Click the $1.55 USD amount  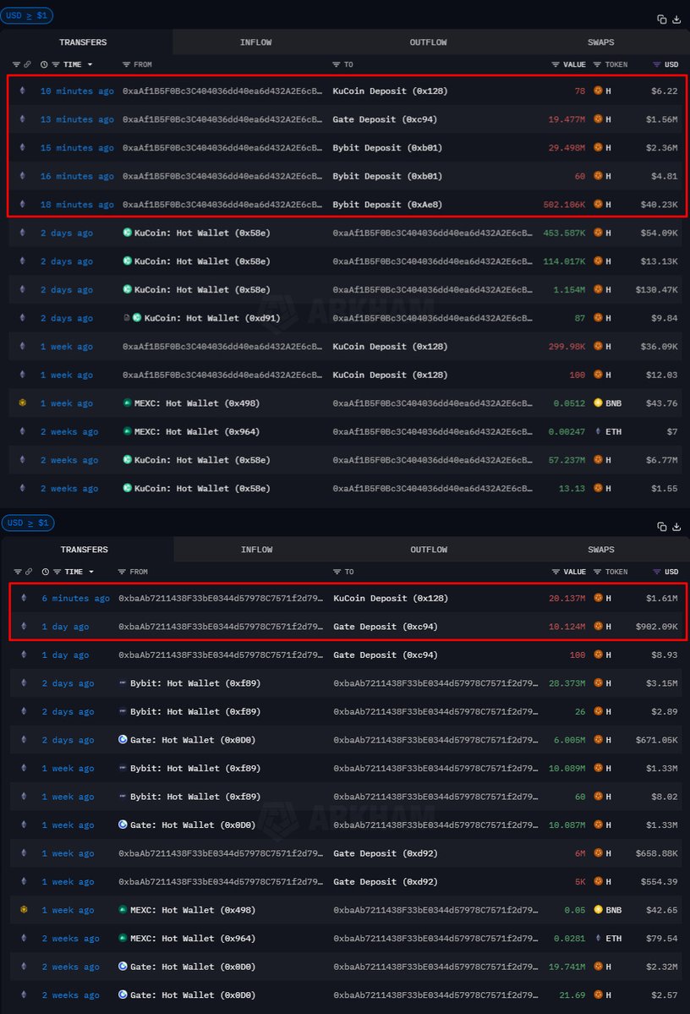pos(664,488)
